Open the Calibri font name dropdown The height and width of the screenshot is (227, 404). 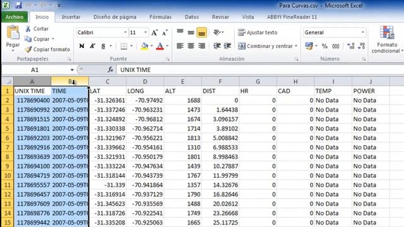125,32
